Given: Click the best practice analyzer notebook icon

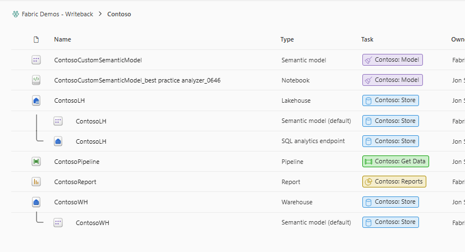Looking at the screenshot, I should click(36, 80).
